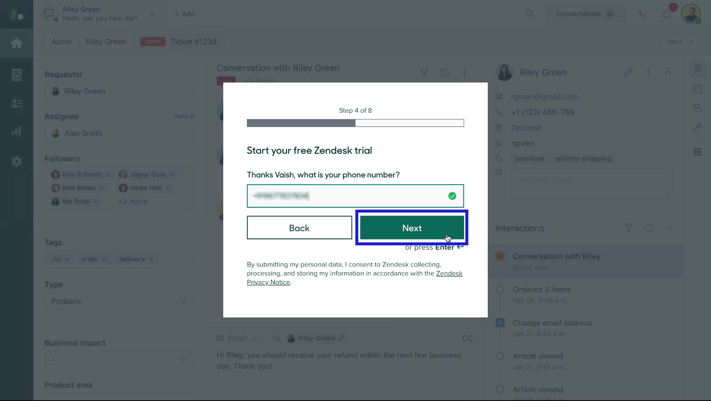Image resolution: width=711 pixels, height=401 pixels.
Task: Click the edit pencil beside Riley Green
Action: click(x=628, y=72)
